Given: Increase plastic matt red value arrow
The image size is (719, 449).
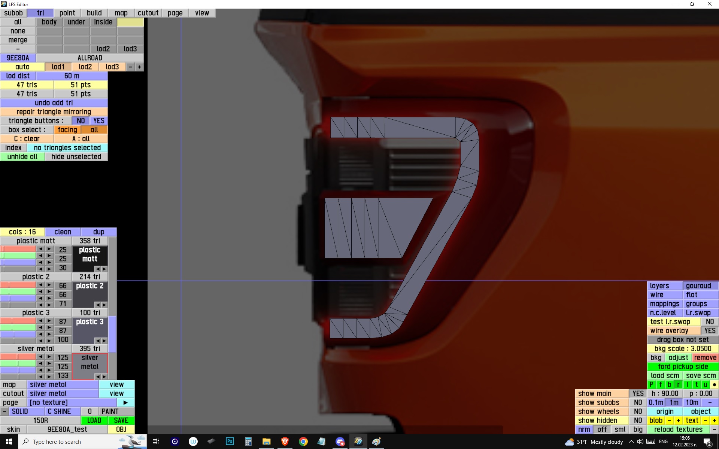Looking at the screenshot, I should pos(49,249).
